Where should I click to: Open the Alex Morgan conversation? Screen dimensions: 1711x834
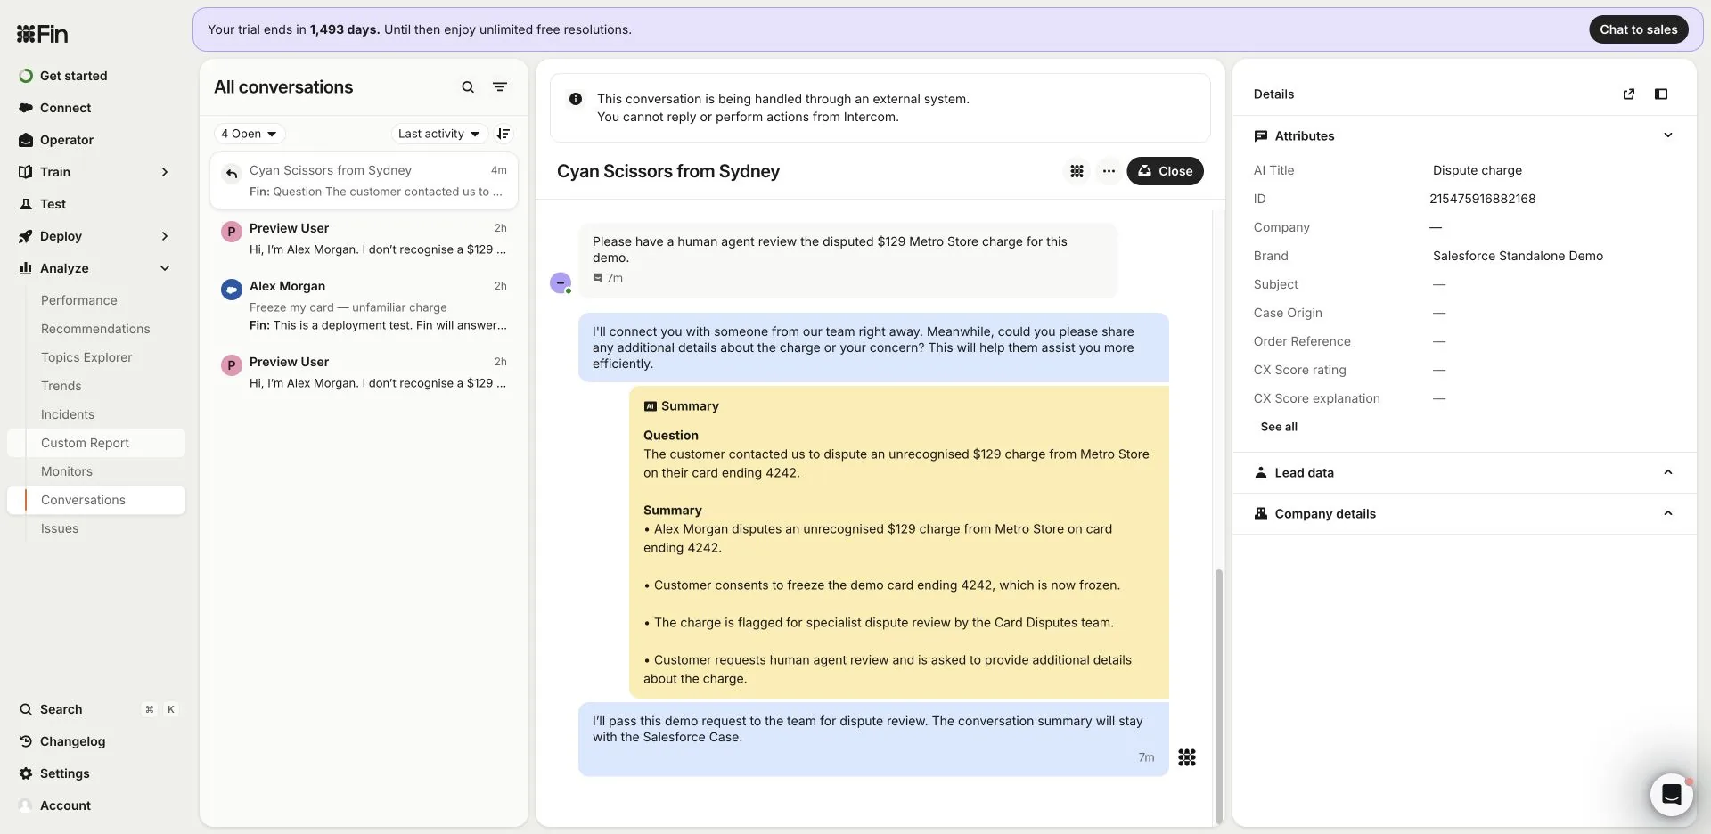tap(364, 306)
